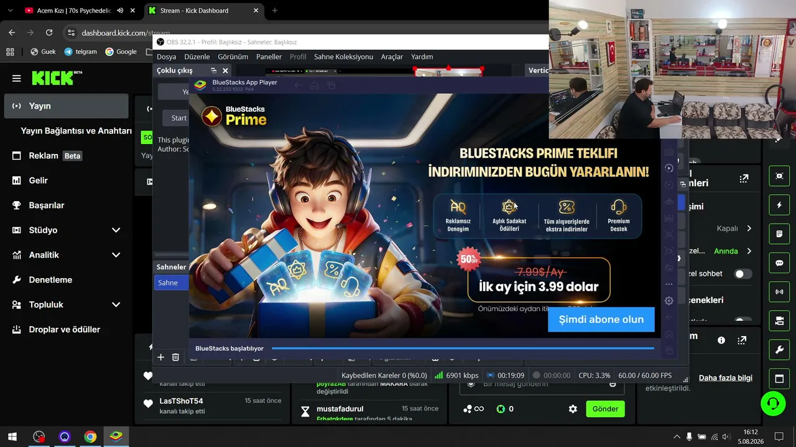796x447 pixels.
Task: Open the Daha fazla bilgi link
Action: [x=726, y=378]
